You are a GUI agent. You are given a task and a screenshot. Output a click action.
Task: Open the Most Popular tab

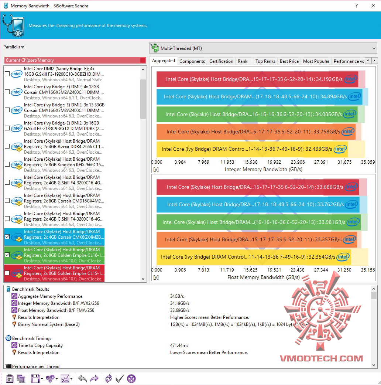click(316, 61)
